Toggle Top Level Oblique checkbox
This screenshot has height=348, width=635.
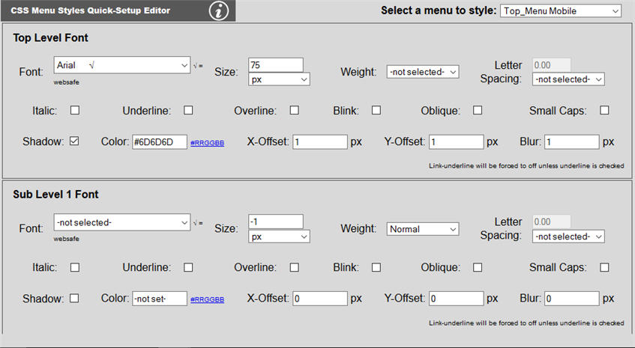pos(478,110)
